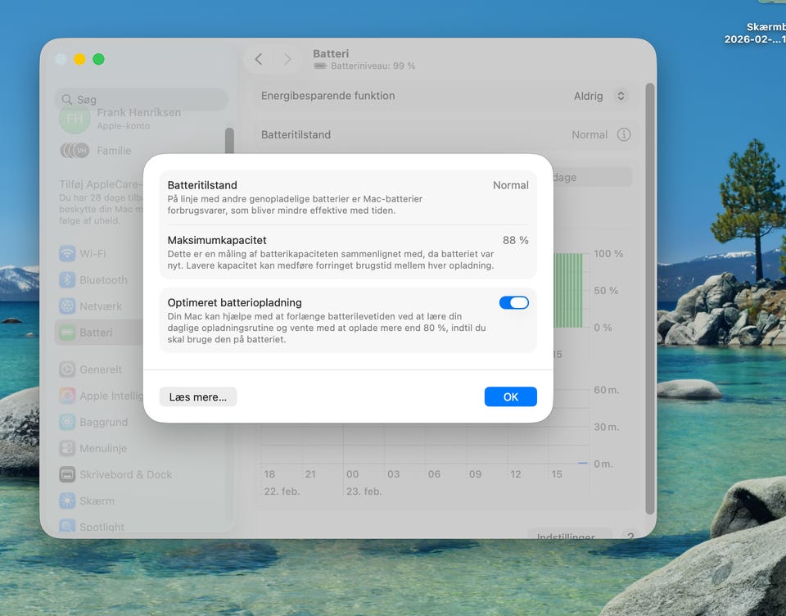Click the green zoom window button
The height and width of the screenshot is (616, 786).
pyautogui.click(x=99, y=59)
